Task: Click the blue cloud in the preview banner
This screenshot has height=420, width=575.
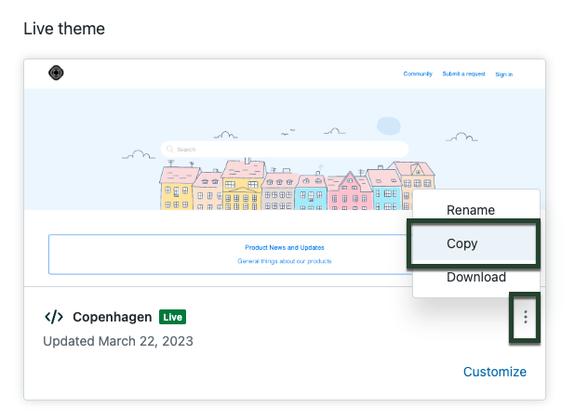Action: 388,125
